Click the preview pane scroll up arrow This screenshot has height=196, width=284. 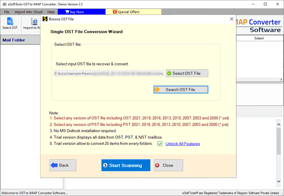pos(279,124)
